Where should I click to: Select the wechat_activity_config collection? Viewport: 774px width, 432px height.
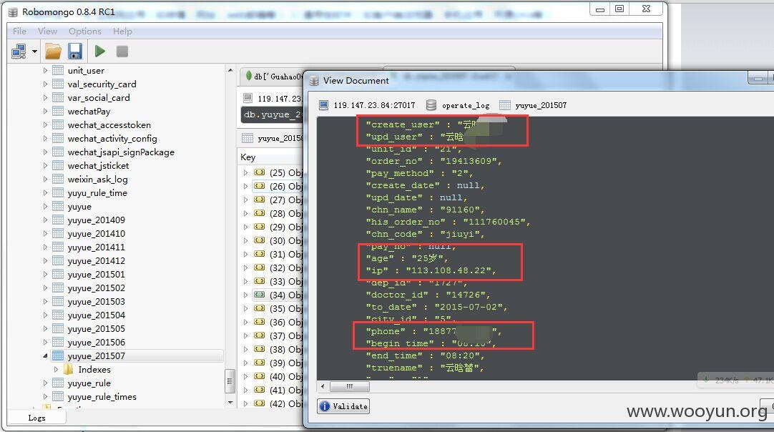(112, 138)
